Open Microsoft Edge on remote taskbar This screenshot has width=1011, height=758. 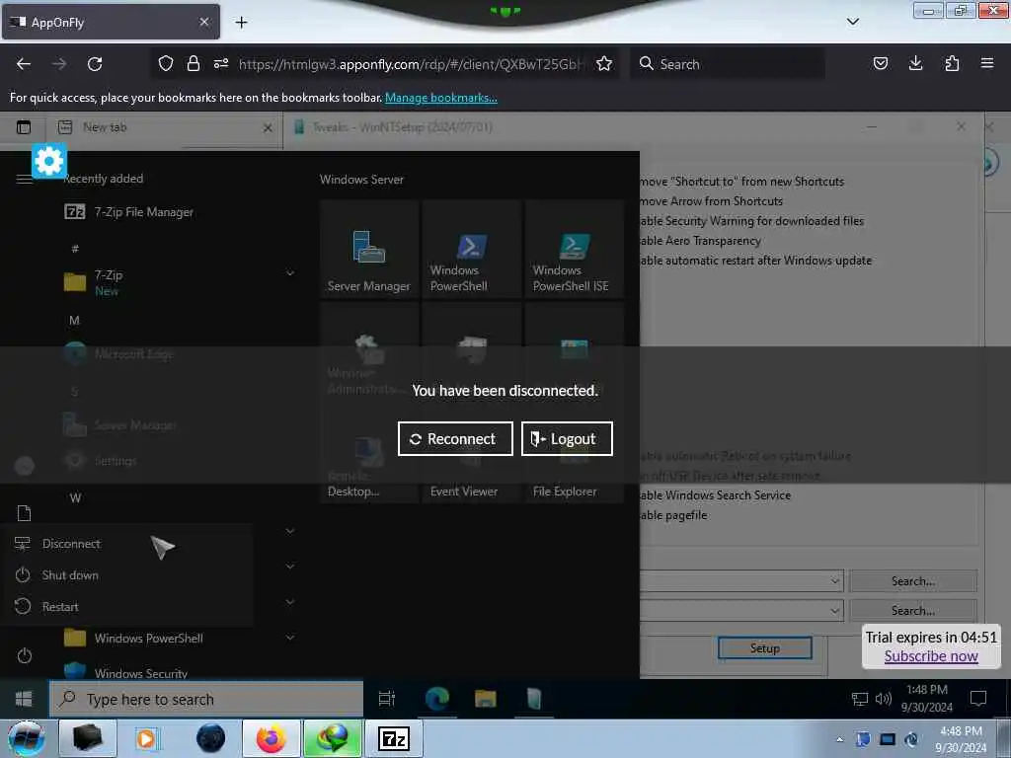[437, 699]
